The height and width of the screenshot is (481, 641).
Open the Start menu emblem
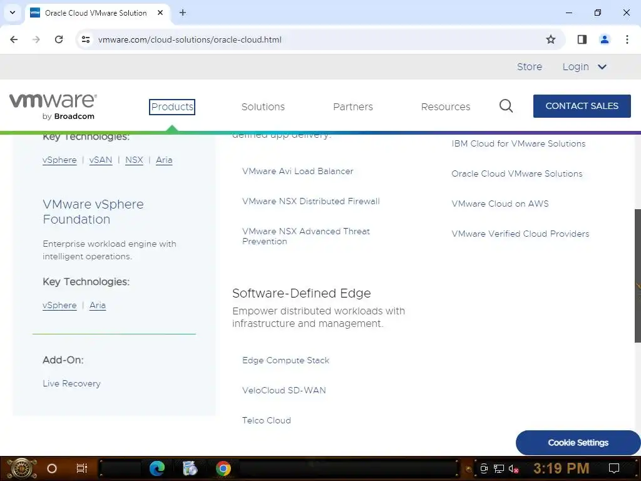tap(21, 468)
